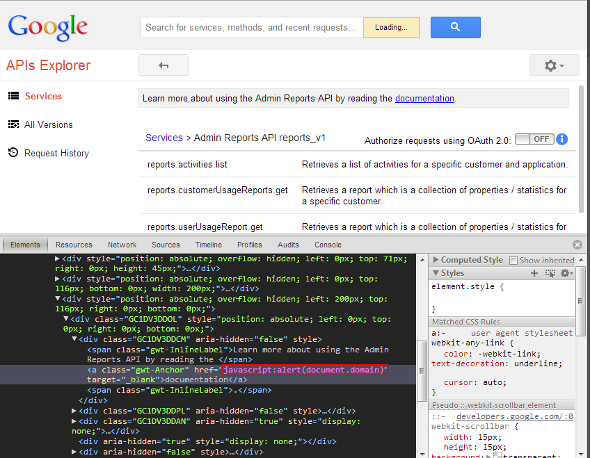This screenshot has width=590, height=458.
Task: Switch to the Elements tab
Action: pyautogui.click(x=25, y=245)
